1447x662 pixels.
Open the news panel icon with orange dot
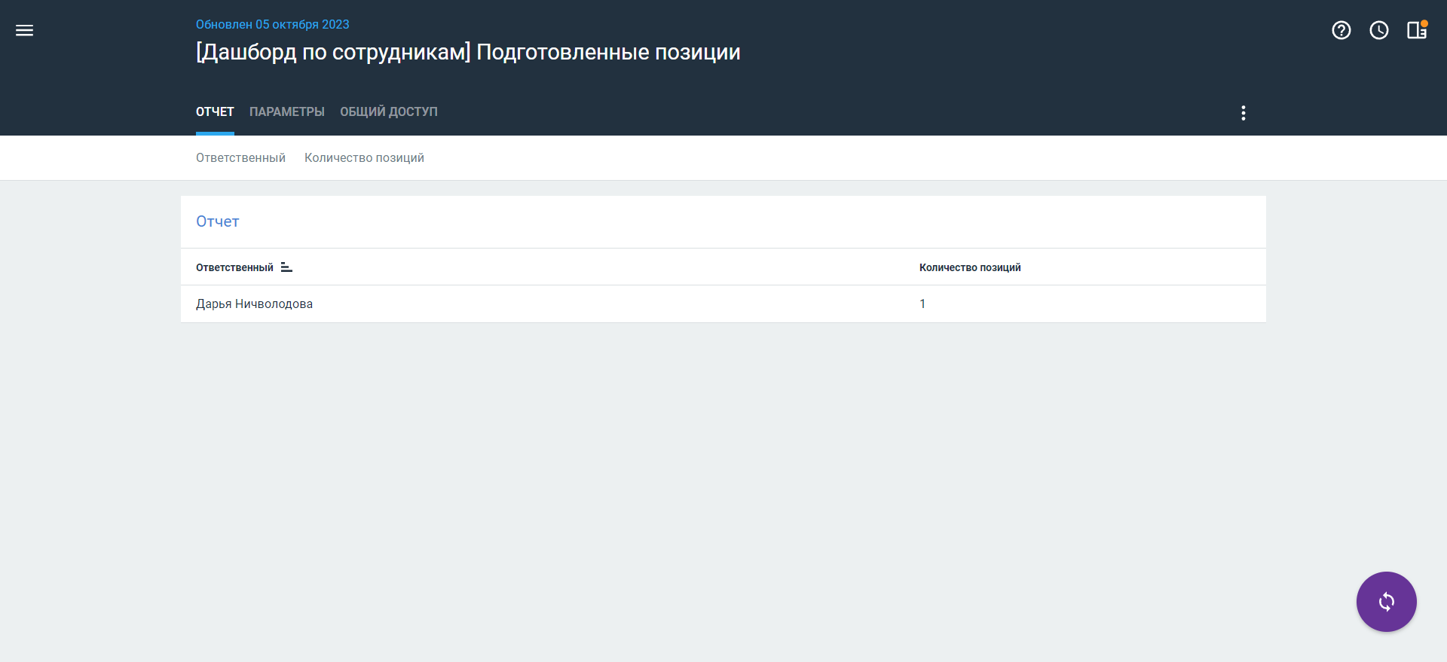(x=1417, y=30)
